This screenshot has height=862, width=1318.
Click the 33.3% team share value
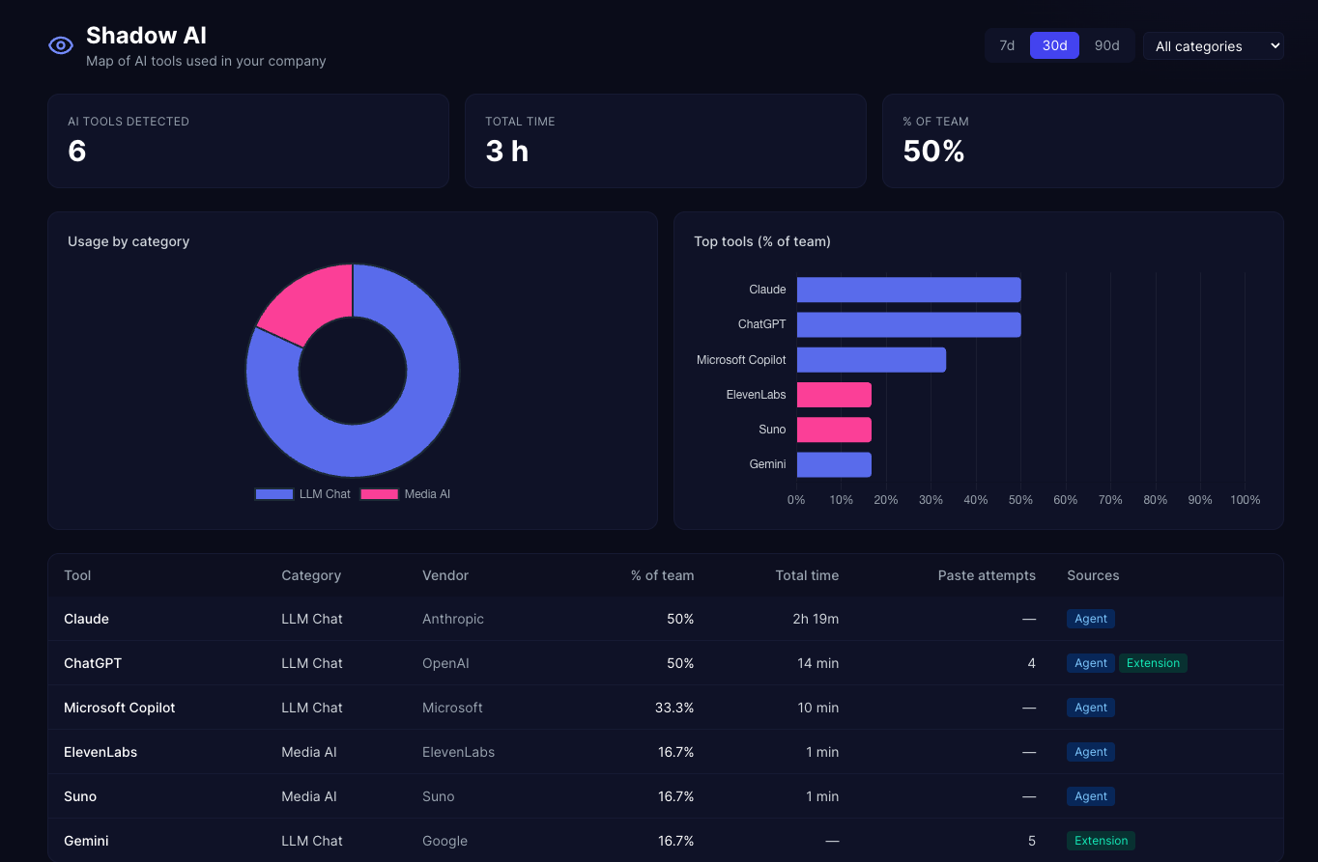674,708
